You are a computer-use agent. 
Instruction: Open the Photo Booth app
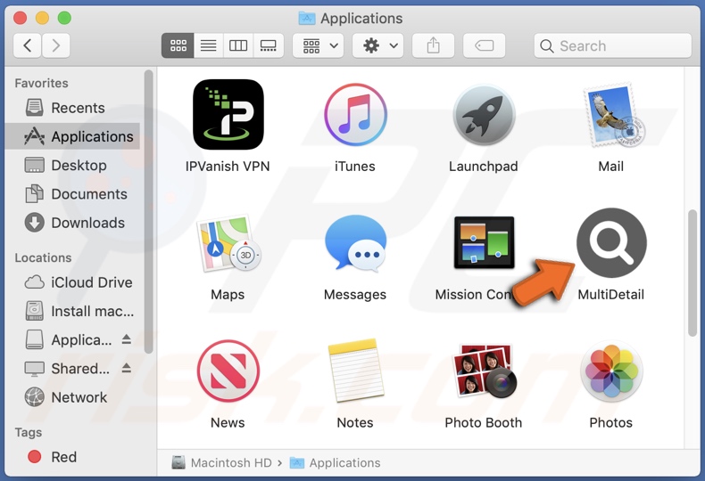click(483, 371)
